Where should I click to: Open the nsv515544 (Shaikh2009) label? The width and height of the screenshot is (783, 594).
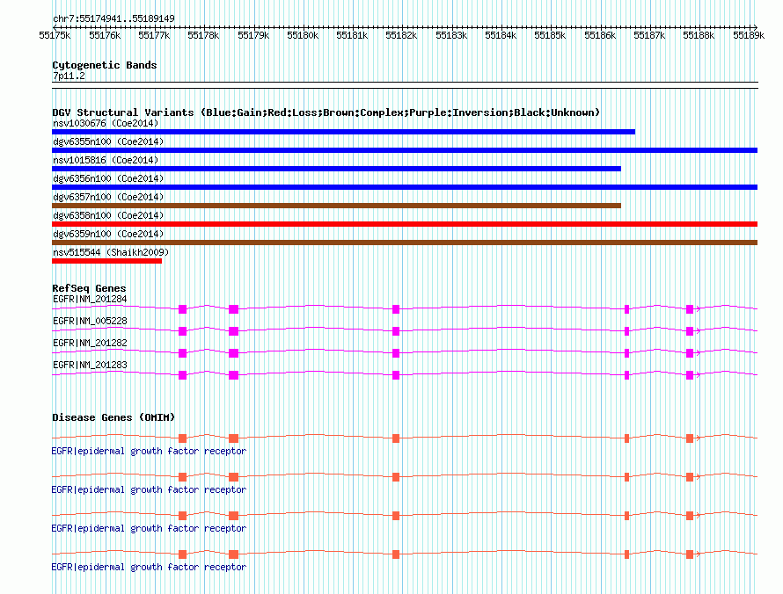(x=111, y=252)
